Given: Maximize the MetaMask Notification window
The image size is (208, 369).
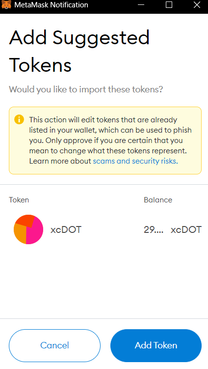Looking at the screenshot, I should click(x=169, y=5).
